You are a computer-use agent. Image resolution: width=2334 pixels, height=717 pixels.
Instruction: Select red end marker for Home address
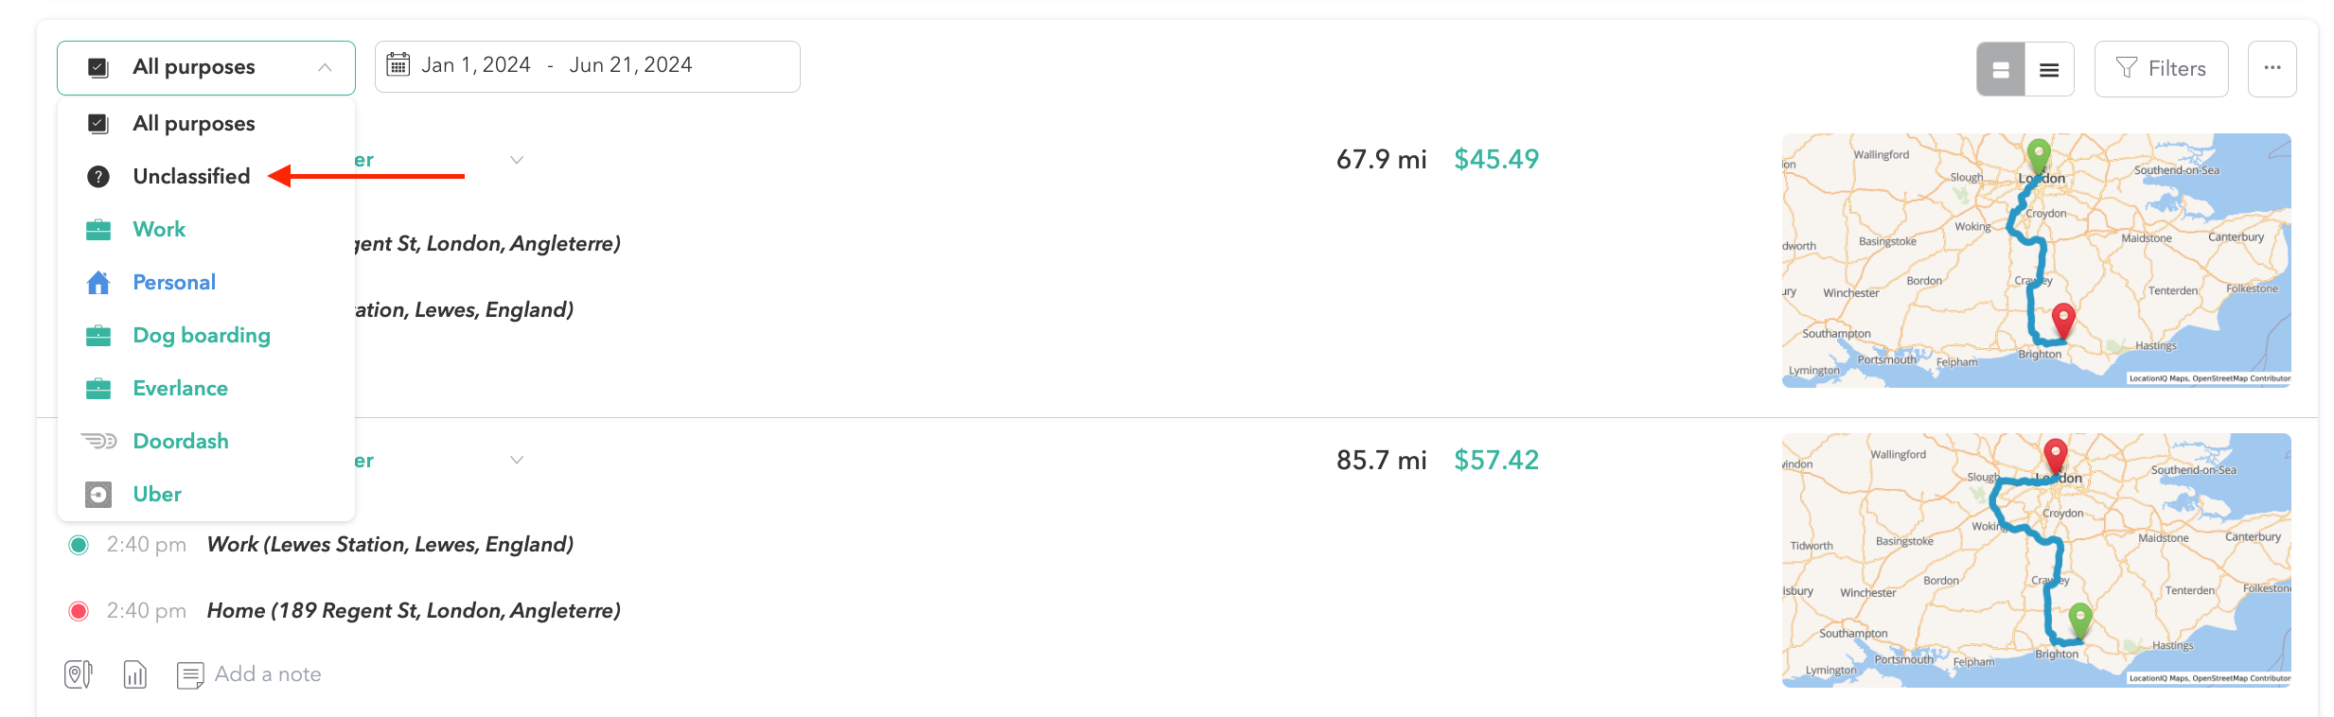(x=79, y=611)
